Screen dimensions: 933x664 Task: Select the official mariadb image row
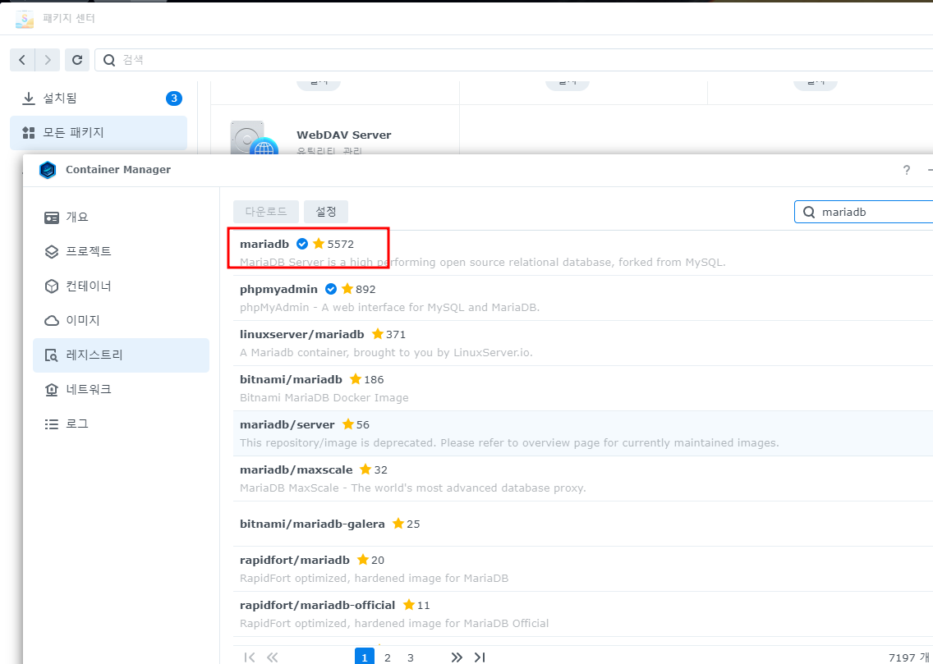click(583, 253)
